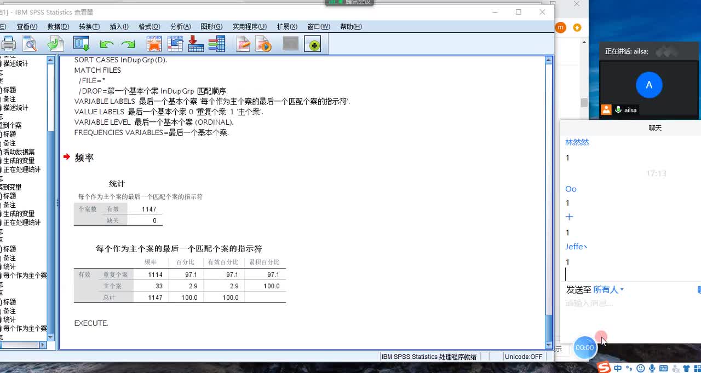The width and height of the screenshot is (701, 373).
Task: Click the Go to Case icon
Action: (175, 44)
